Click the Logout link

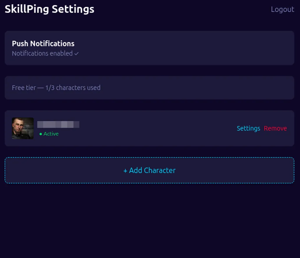[x=282, y=9]
